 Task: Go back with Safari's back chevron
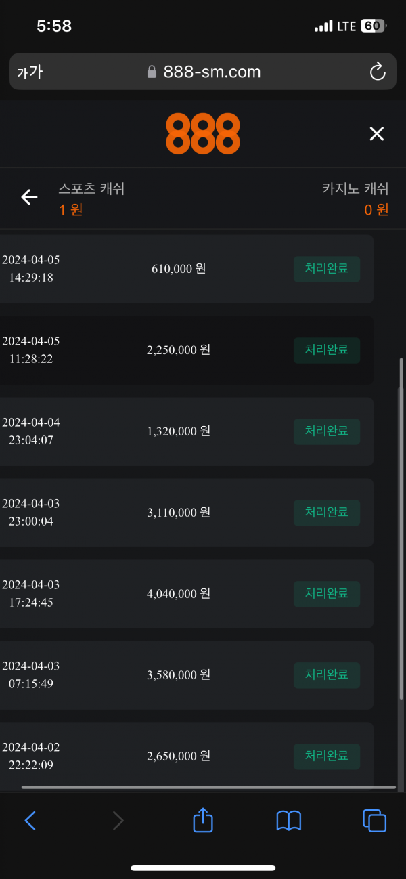pyautogui.click(x=30, y=821)
